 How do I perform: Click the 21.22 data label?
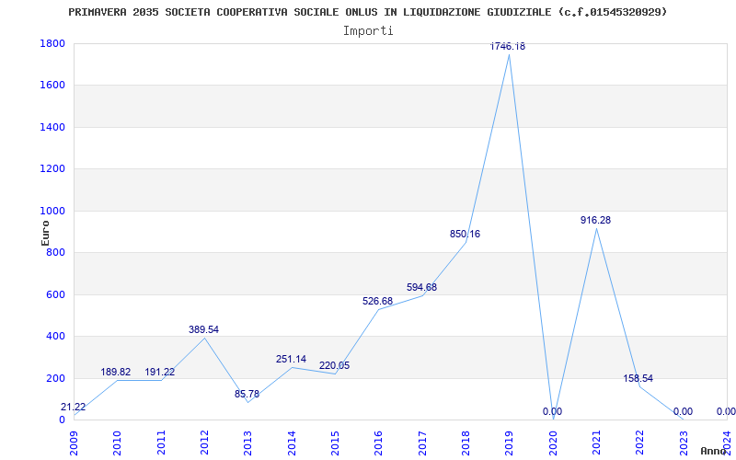click(74, 408)
